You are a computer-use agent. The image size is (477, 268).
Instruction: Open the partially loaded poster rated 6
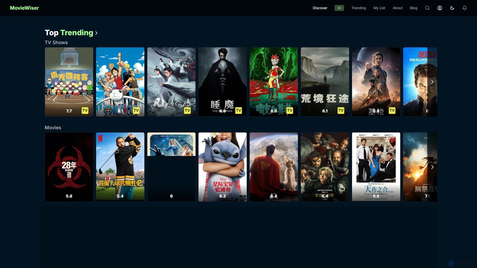click(x=171, y=167)
